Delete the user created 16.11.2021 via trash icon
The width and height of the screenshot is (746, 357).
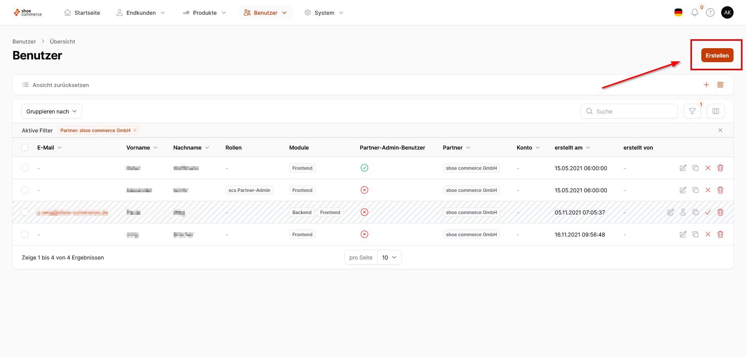(720, 235)
